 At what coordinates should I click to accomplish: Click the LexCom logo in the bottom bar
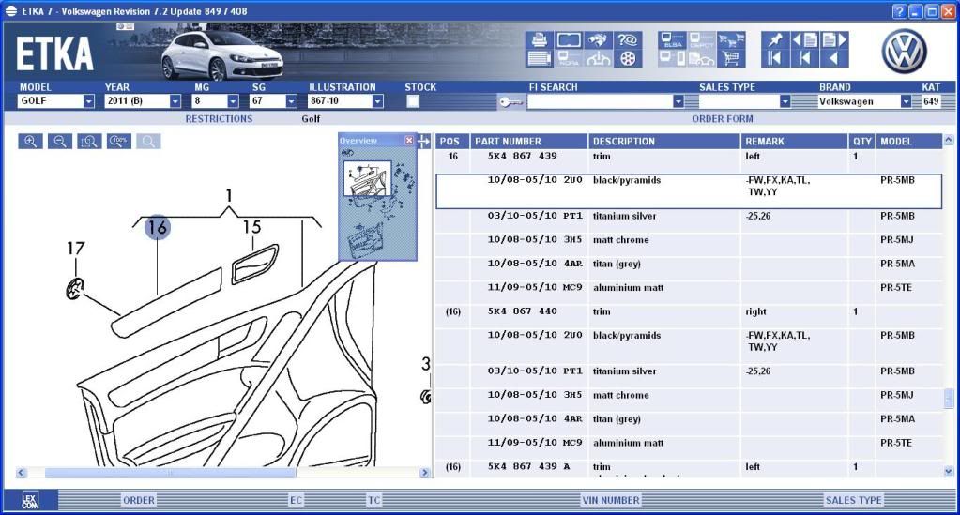coord(30,500)
